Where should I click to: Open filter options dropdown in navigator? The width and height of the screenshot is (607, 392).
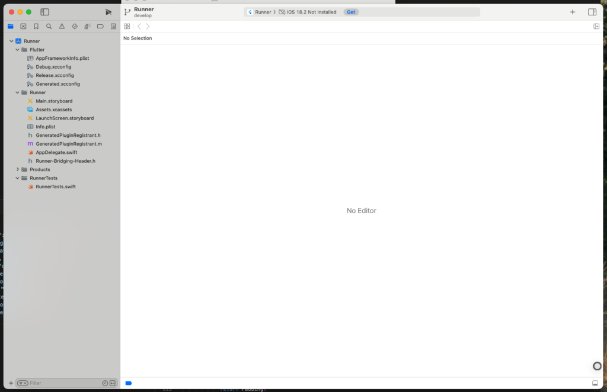point(23,383)
